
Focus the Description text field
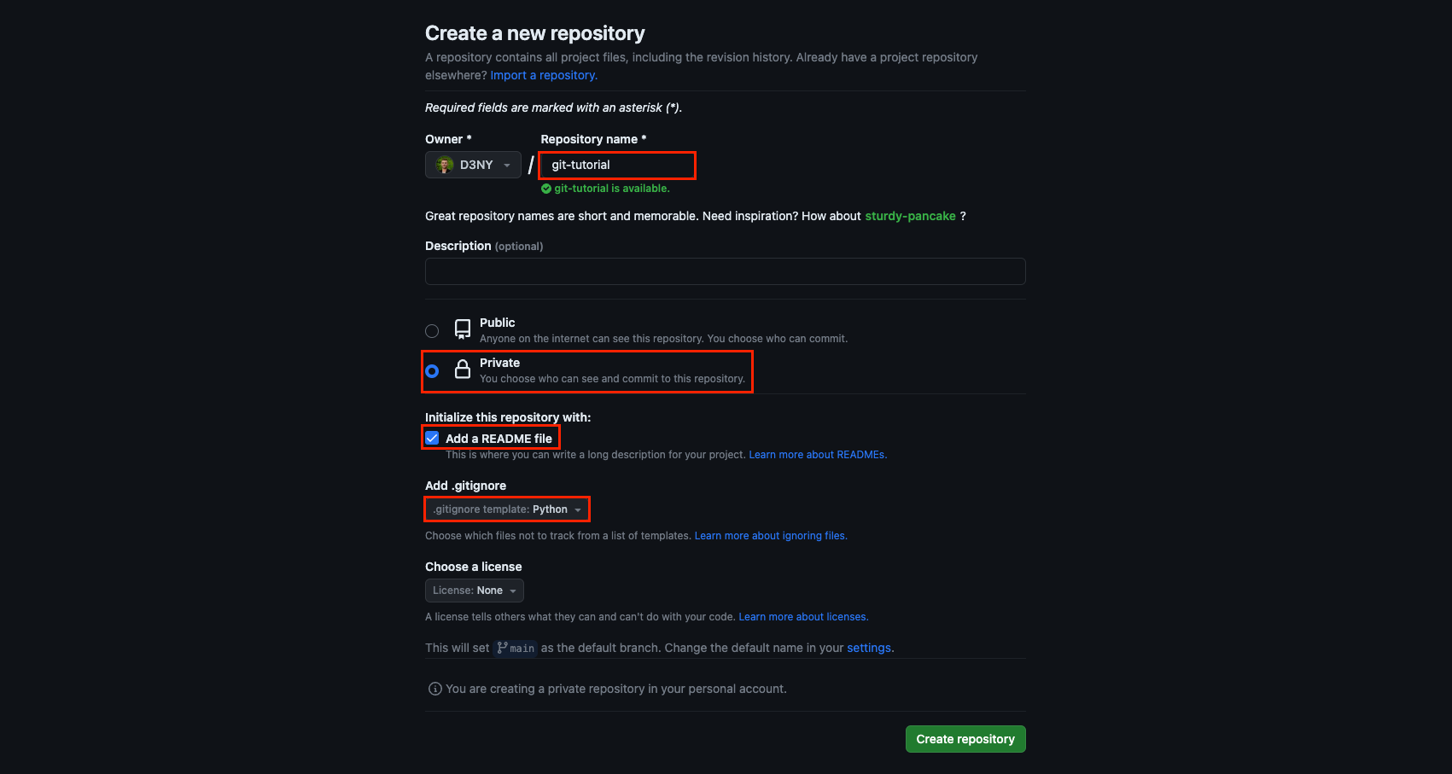click(x=725, y=271)
